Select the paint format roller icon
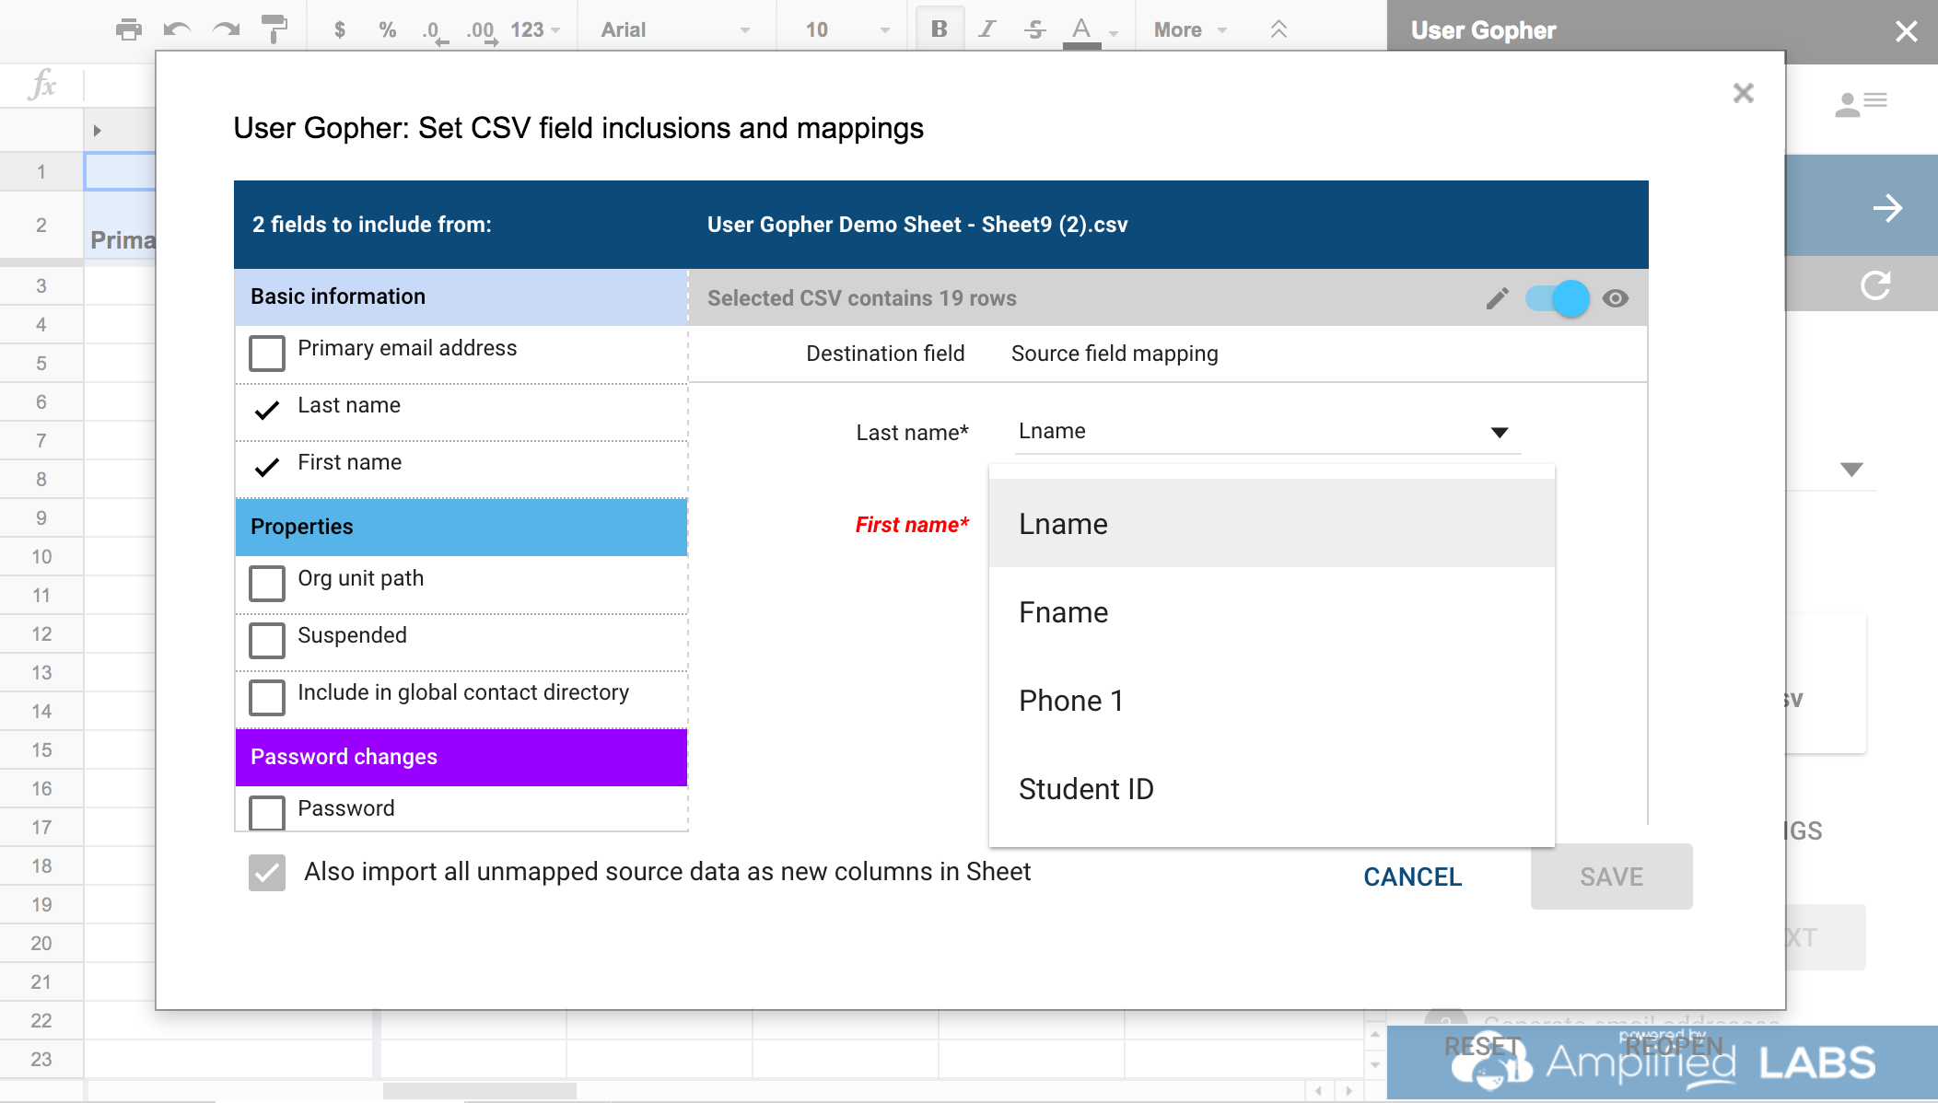The image size is (1938, 1103). 274,29
